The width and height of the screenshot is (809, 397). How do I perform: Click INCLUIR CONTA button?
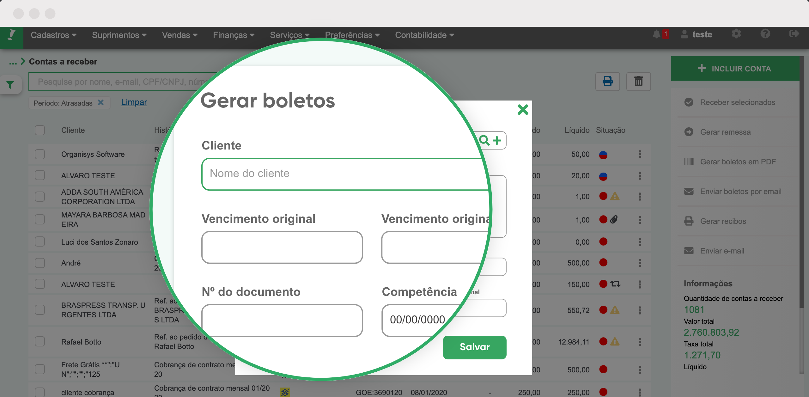coord(735,69)
